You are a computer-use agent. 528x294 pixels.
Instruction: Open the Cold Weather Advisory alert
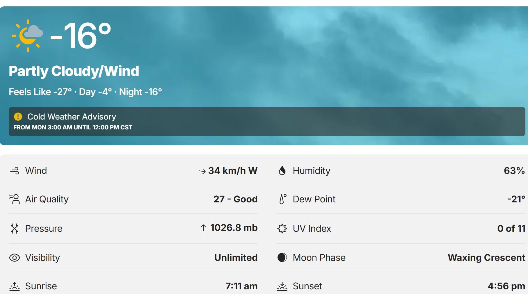[x=72, y=117]
